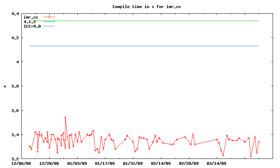
Task: Select the 4.1.2 legend label
Action: (x=30, y=22)
